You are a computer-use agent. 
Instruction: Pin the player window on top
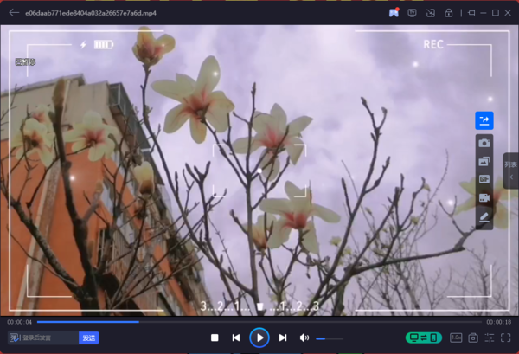click(x=471, y=13)
